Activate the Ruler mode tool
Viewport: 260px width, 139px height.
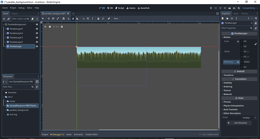(x=78, y=19)
